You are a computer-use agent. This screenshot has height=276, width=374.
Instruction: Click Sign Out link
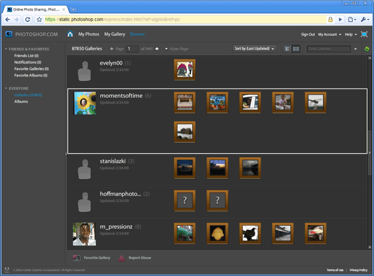308,34
